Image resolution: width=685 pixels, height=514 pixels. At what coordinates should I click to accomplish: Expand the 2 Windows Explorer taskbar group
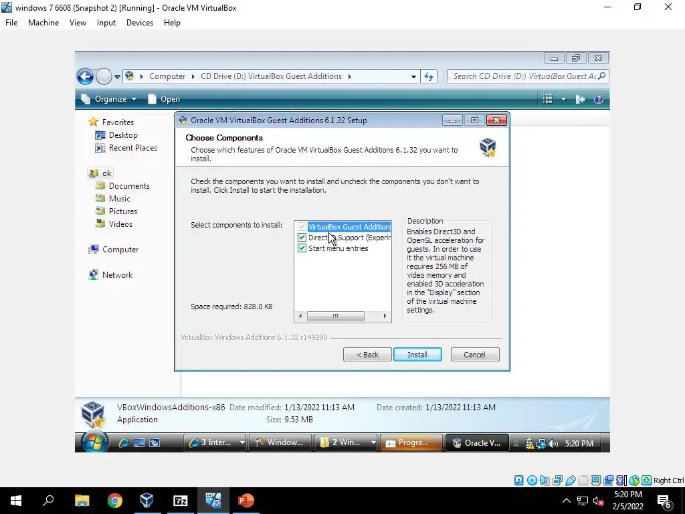tap(373, 443)
